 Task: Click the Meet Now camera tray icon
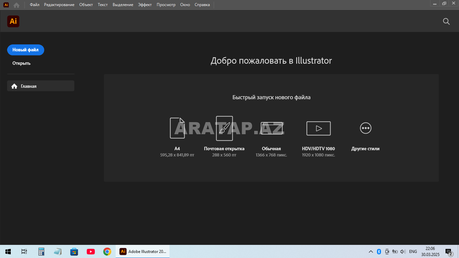point(387,252)
